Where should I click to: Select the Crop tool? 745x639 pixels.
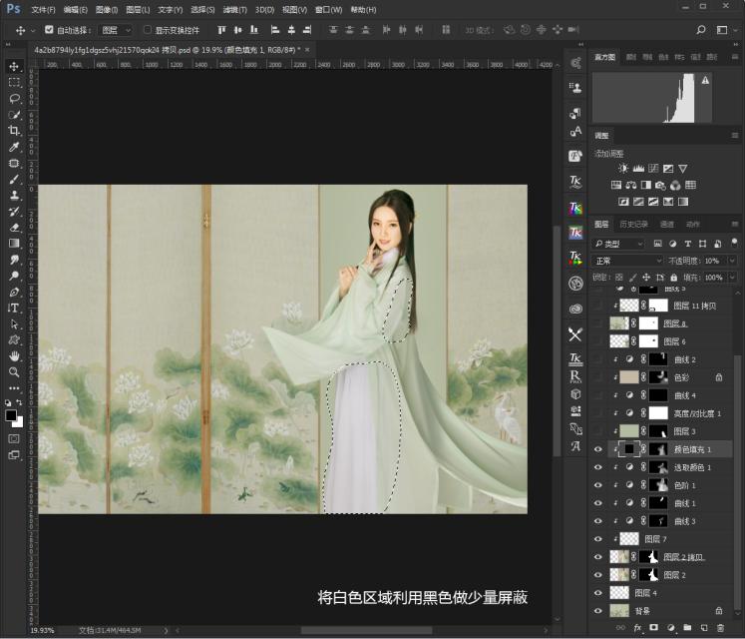(14, 131)
